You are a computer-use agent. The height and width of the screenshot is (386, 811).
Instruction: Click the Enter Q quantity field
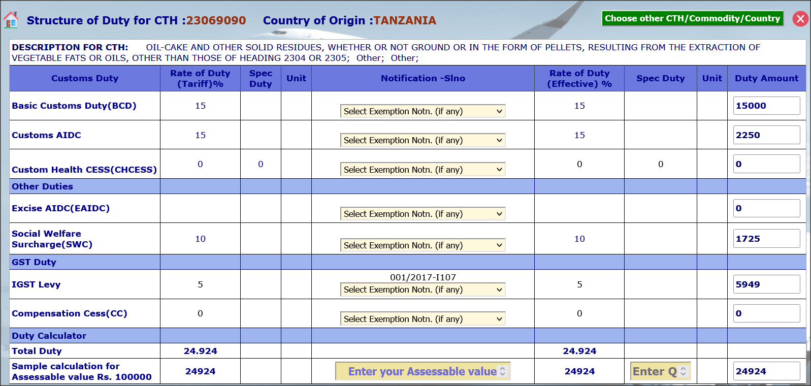point(660,371)
